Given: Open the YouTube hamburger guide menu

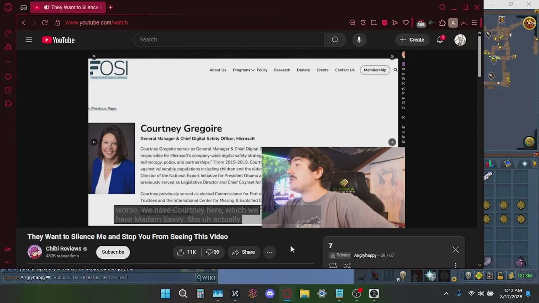Looking at the screenshot, I should [x=29, y=40].
